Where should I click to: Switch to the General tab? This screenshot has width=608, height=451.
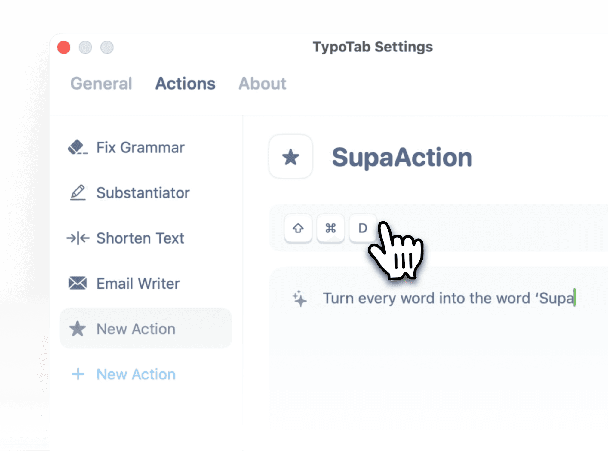(101, 84)
